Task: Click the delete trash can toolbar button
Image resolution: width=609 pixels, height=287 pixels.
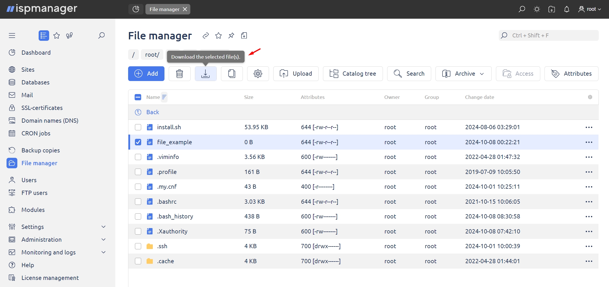Action: point(180,74)
